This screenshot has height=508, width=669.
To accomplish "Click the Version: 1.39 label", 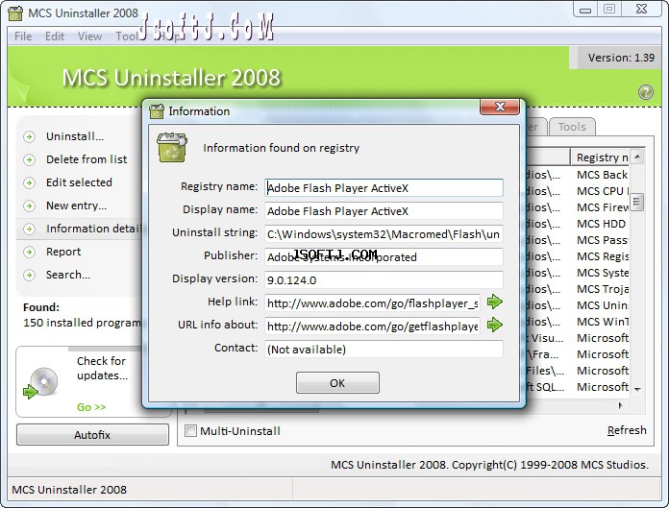I will (x=621, y=58).
